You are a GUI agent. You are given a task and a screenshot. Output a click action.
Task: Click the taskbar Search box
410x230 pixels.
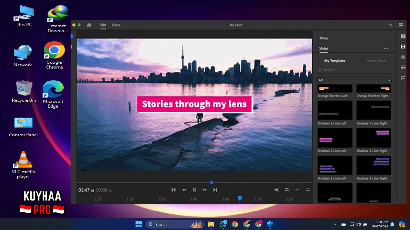(176, 224)
